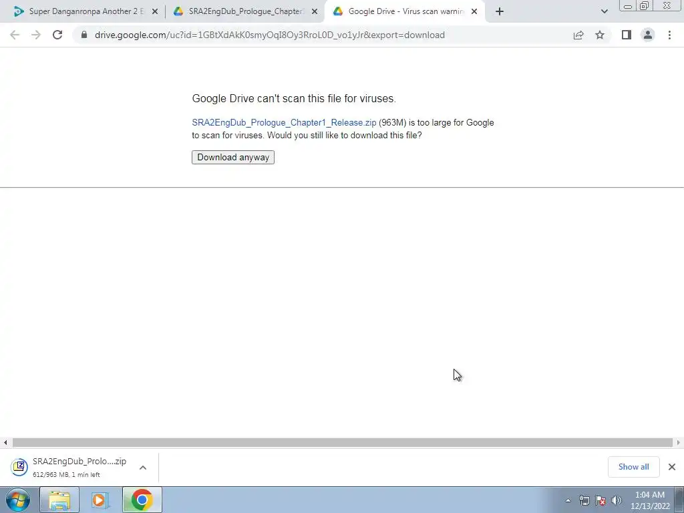
Task: Share this page via share icon
Action: click(x=578, y=35)
